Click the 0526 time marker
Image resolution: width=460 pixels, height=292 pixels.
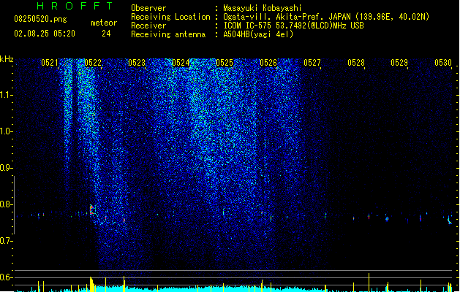pyautogui.click(x=268, y=63)
